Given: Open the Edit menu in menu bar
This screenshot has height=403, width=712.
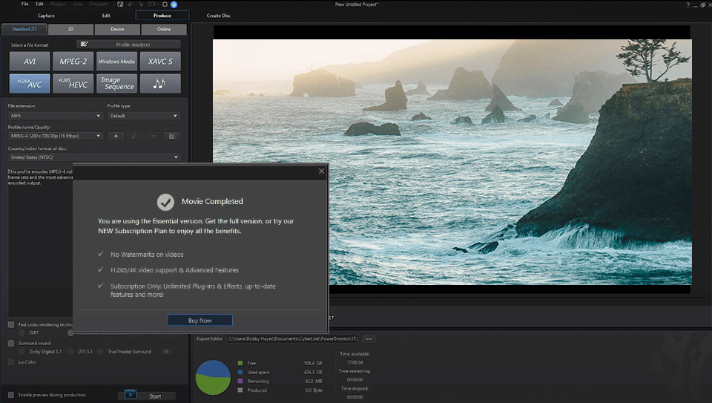Looking at the screenshot, I should point(39,4).
